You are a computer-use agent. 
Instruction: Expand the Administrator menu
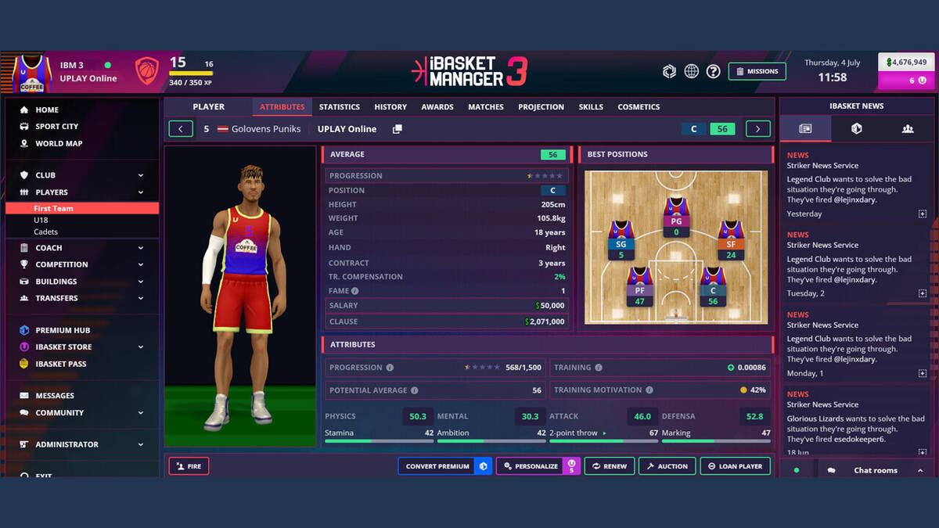tap(82, 444)
